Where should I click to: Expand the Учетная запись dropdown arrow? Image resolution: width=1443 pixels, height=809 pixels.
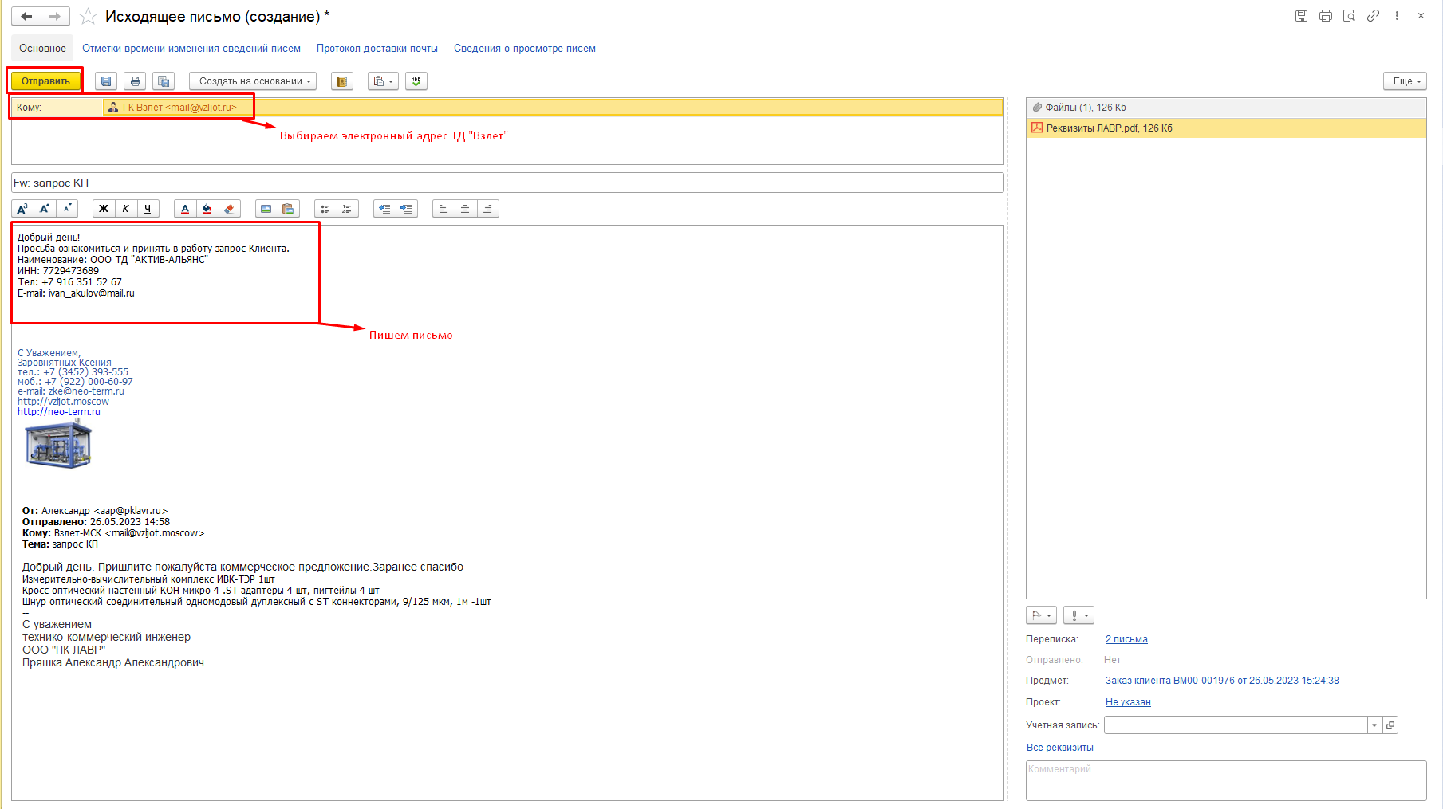click(x=1374, y=725)
